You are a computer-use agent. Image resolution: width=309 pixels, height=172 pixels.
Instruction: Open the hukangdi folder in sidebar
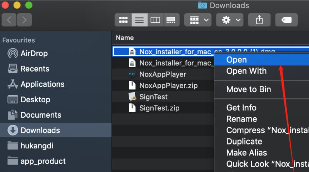coord(56,146)
